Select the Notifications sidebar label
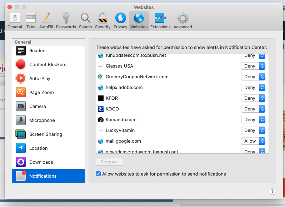Image resolution: width=285 pixels, height=207 pixels. pyautogui.click(x=43, y=176)
